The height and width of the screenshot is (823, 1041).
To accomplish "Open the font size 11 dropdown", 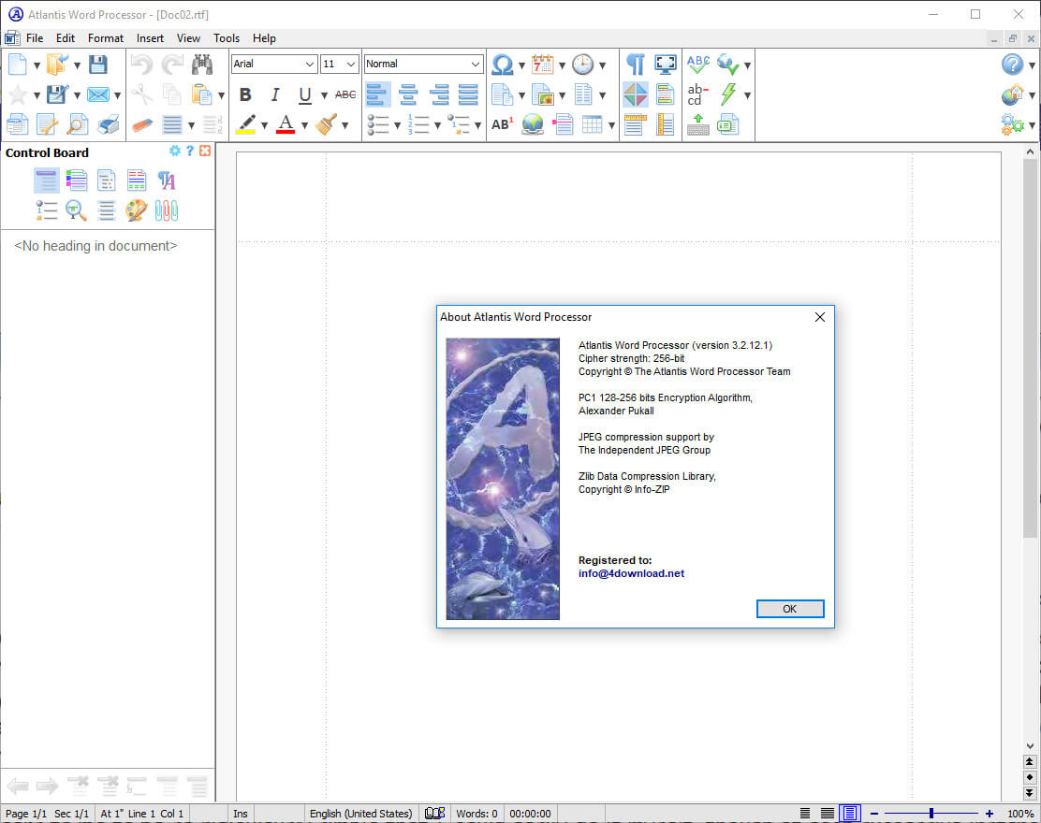I will (351, 65).
